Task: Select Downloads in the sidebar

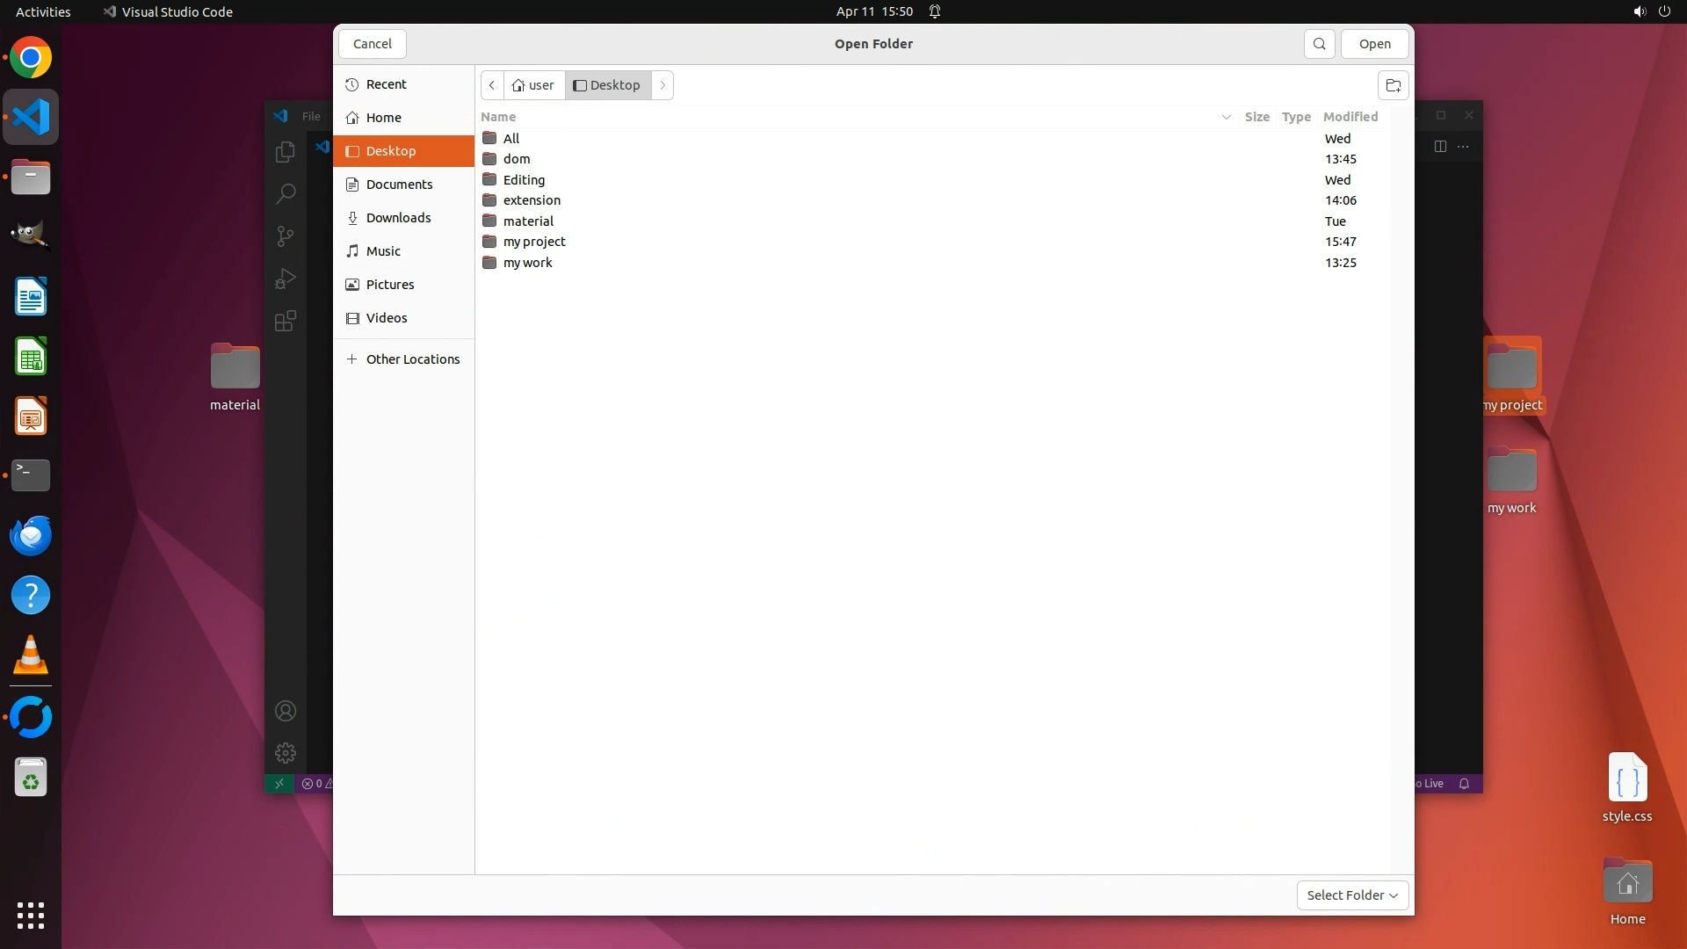Action: pos(398,218)
